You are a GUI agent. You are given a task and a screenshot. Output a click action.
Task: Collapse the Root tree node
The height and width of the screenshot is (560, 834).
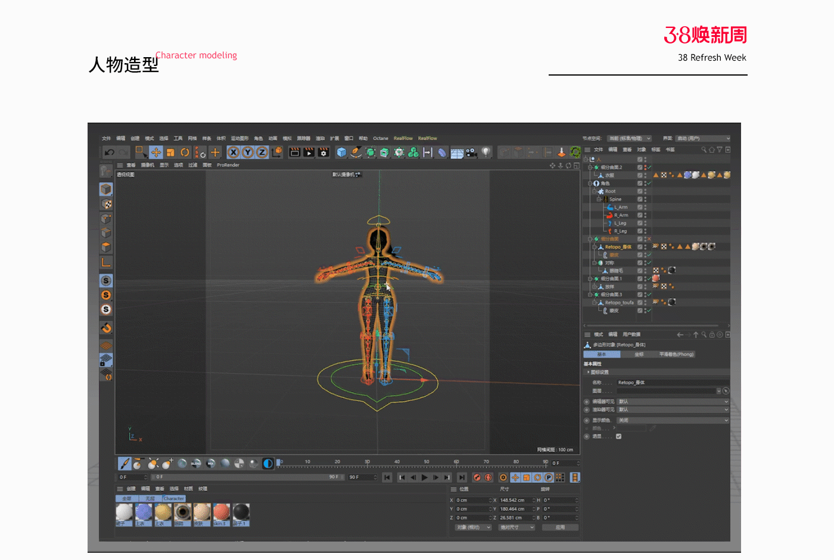[x=594, y=191]
